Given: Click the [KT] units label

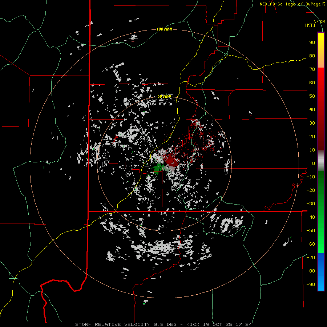Looking at the screenshot, I should (310, 25).
